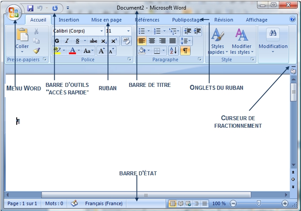Paste using the Coller clipboard icon
Screen dimensions: 301x211
22,34
